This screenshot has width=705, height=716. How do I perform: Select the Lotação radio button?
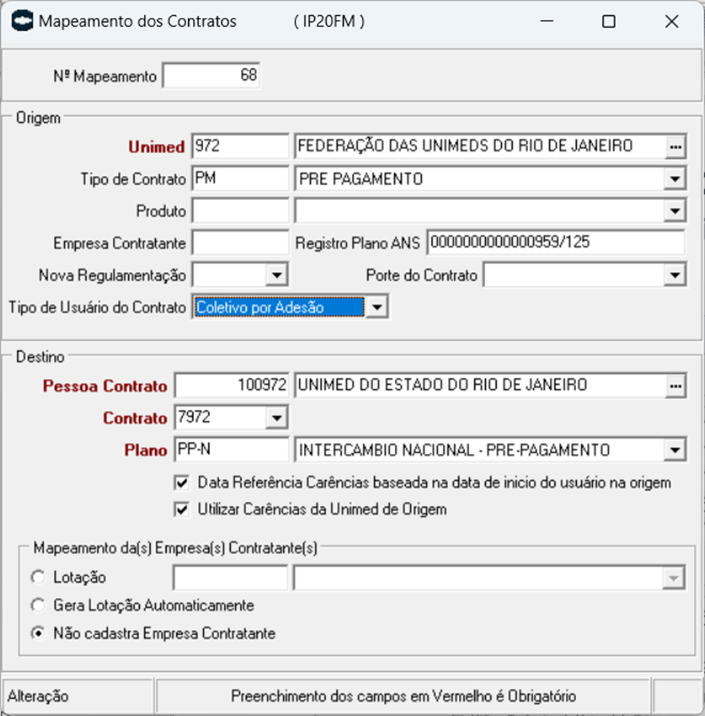(x=38, y=577)
